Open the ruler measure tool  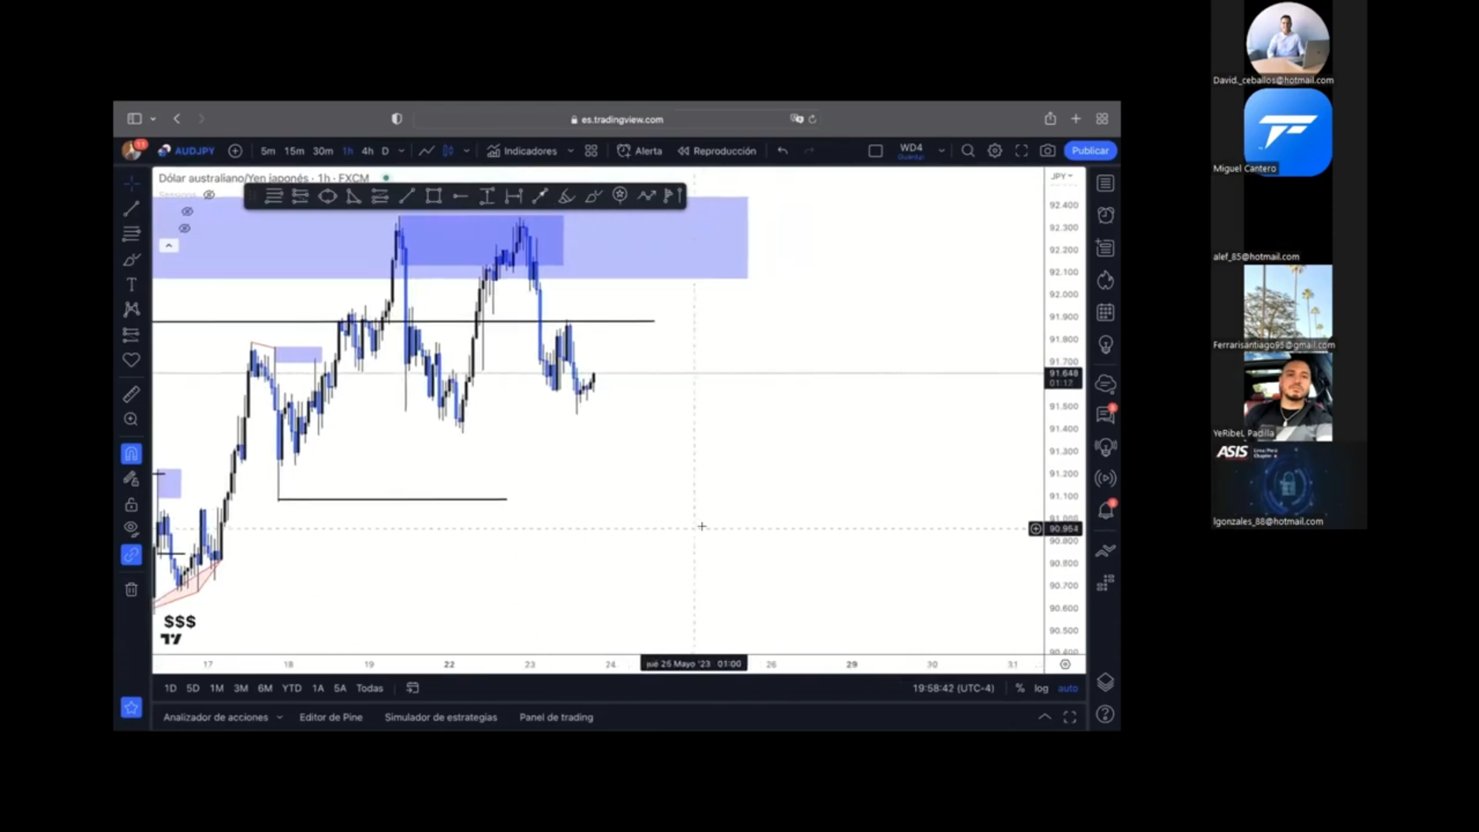tap(132, 394)
